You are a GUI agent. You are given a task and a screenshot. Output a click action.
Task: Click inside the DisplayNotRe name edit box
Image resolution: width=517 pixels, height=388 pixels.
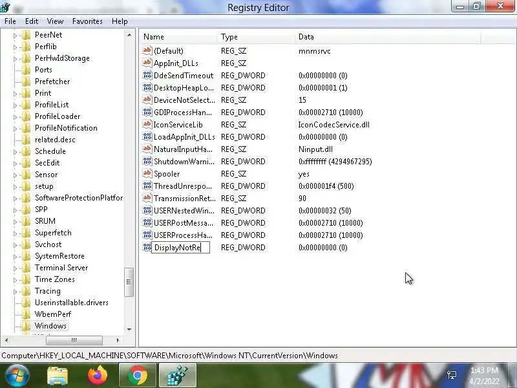[x=181, y=248]
